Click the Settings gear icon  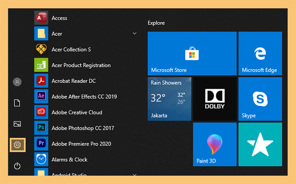17,145
